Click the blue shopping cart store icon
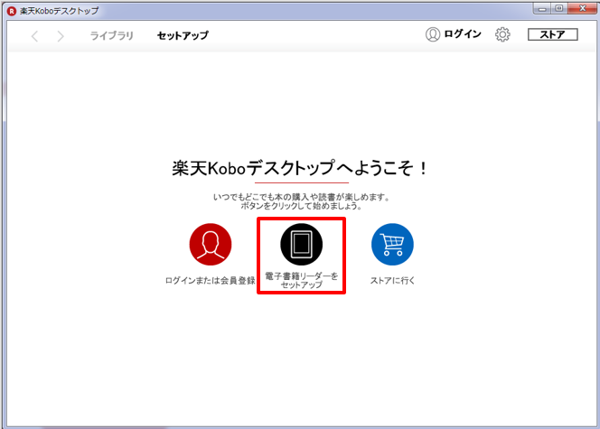 pyautogui.click(x=392, y=245)
